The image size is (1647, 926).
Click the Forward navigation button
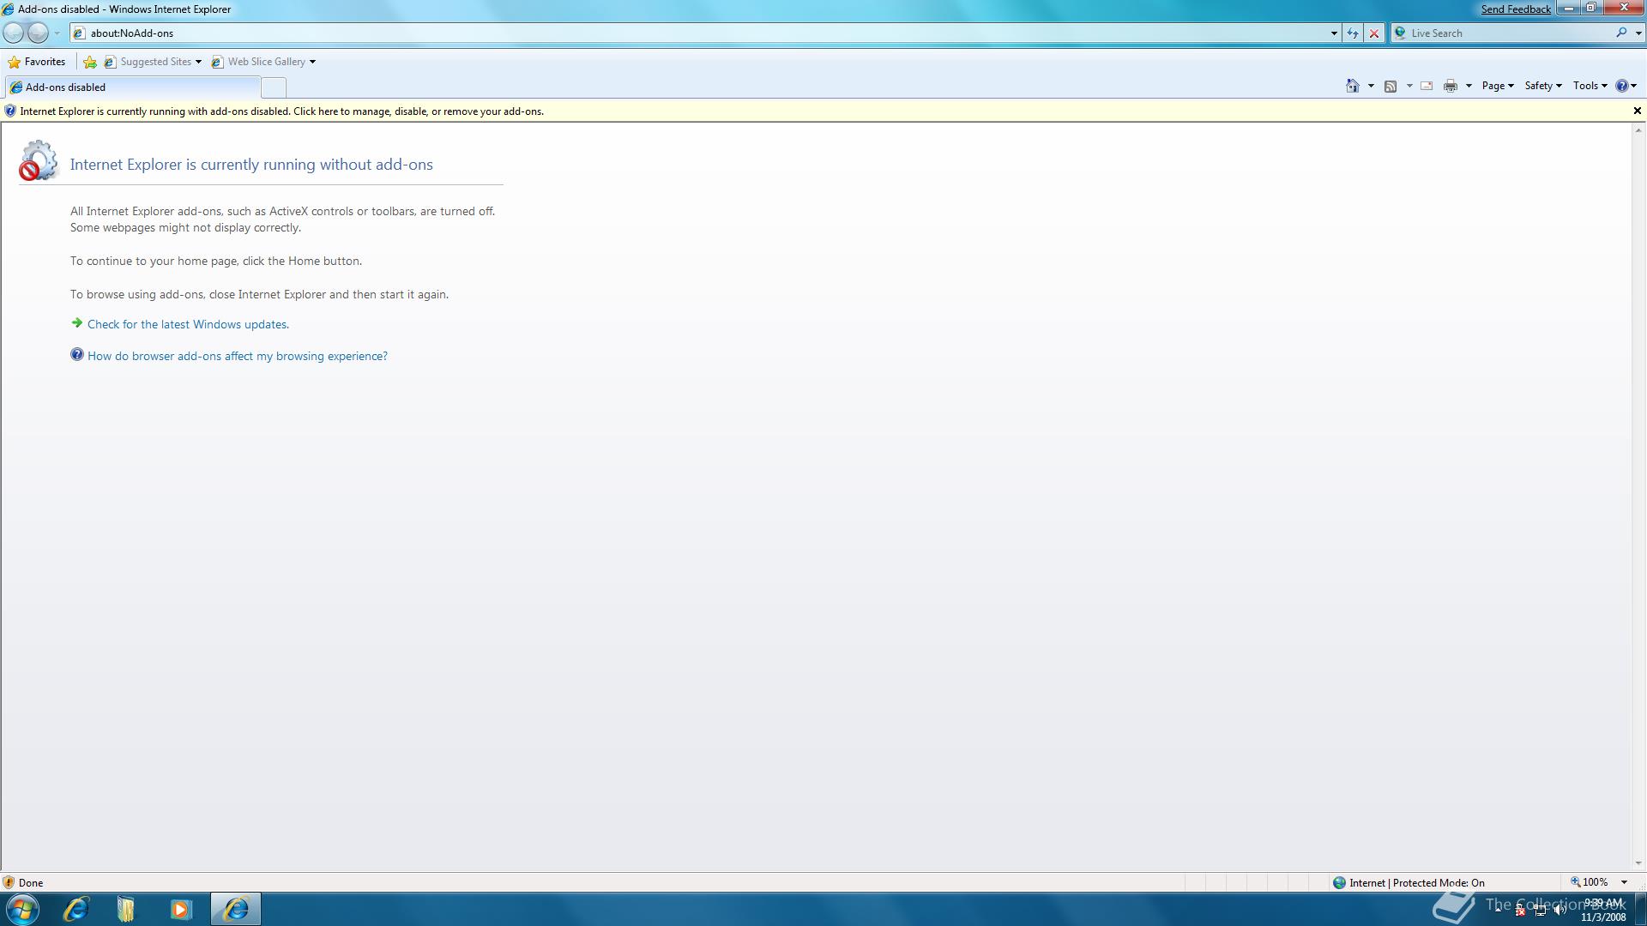point(38,33)
